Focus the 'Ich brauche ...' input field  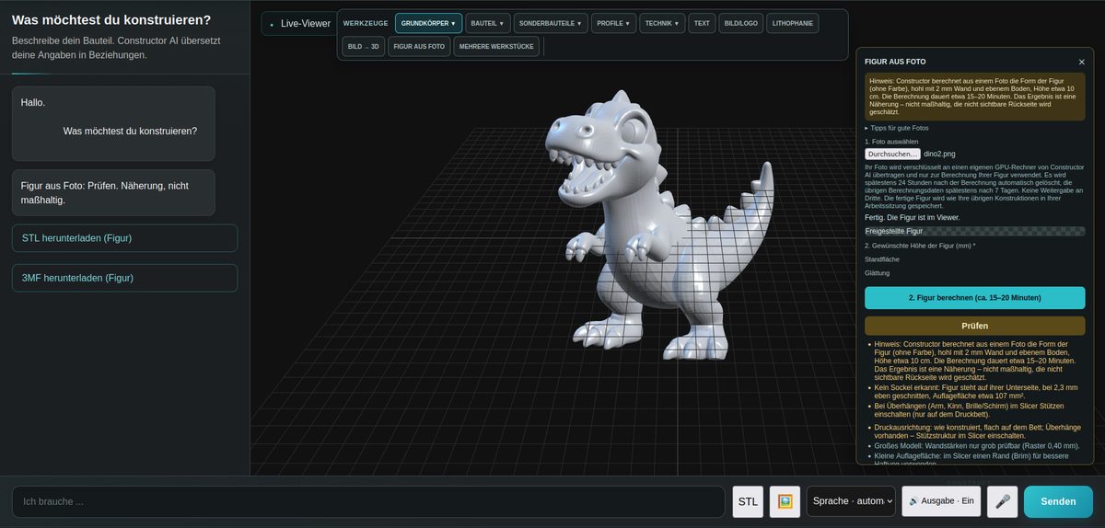point(368,501)
